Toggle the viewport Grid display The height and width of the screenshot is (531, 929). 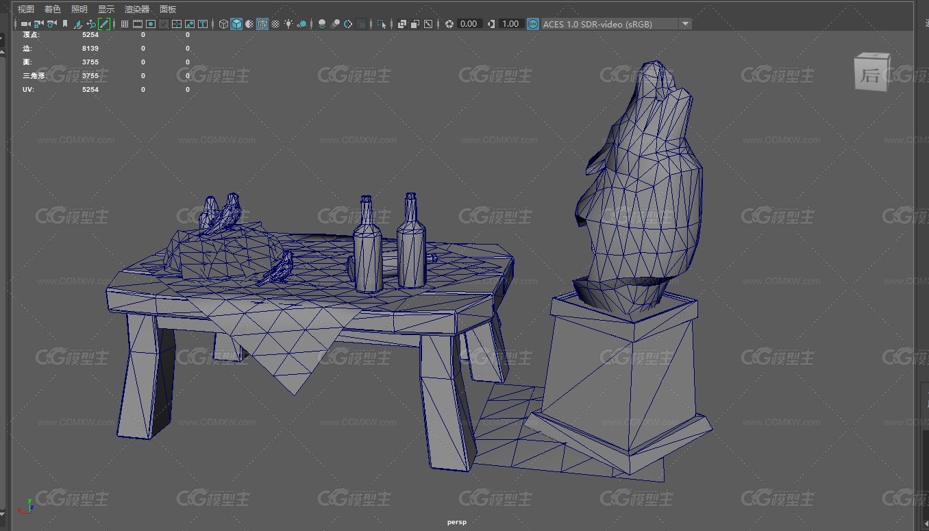coord(125,24)
